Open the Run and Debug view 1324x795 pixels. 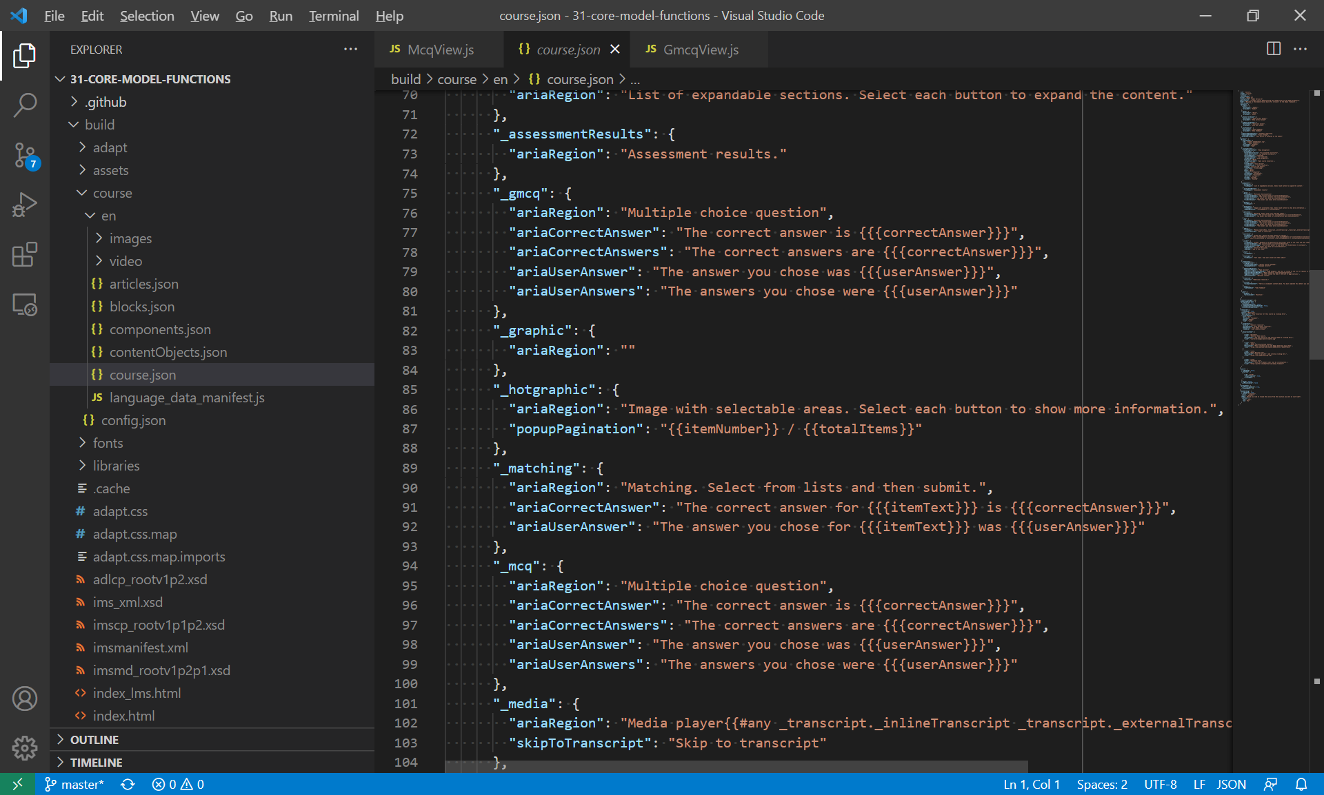click(25, 205)
